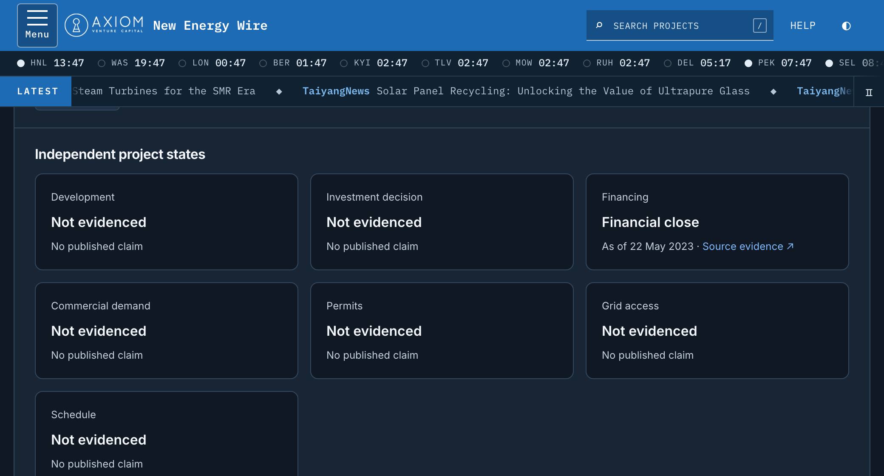
Task: Click the New Energy Wire title
Action: tap(210, 25)
